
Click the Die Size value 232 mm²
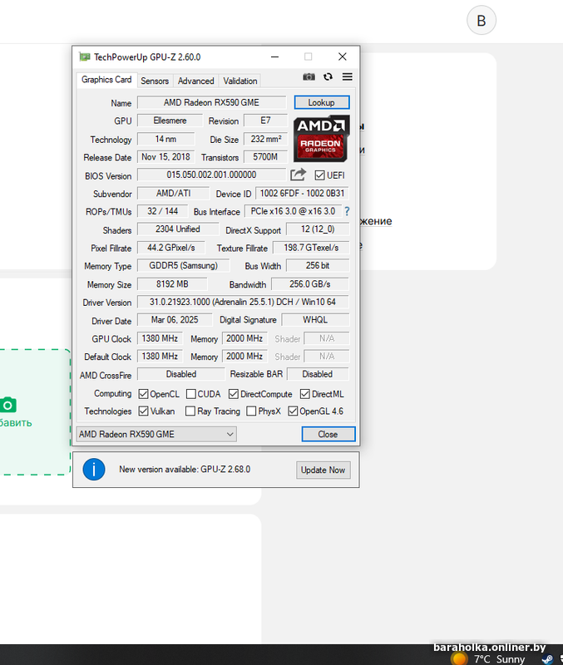265,139
